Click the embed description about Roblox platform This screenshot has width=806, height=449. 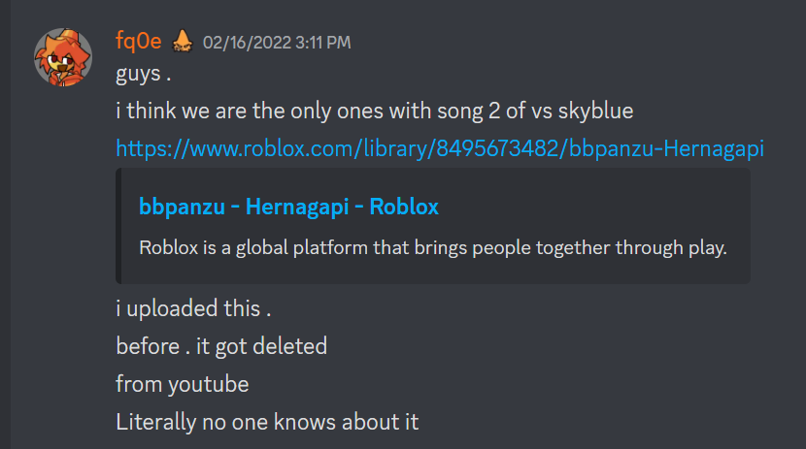[433, 246]
